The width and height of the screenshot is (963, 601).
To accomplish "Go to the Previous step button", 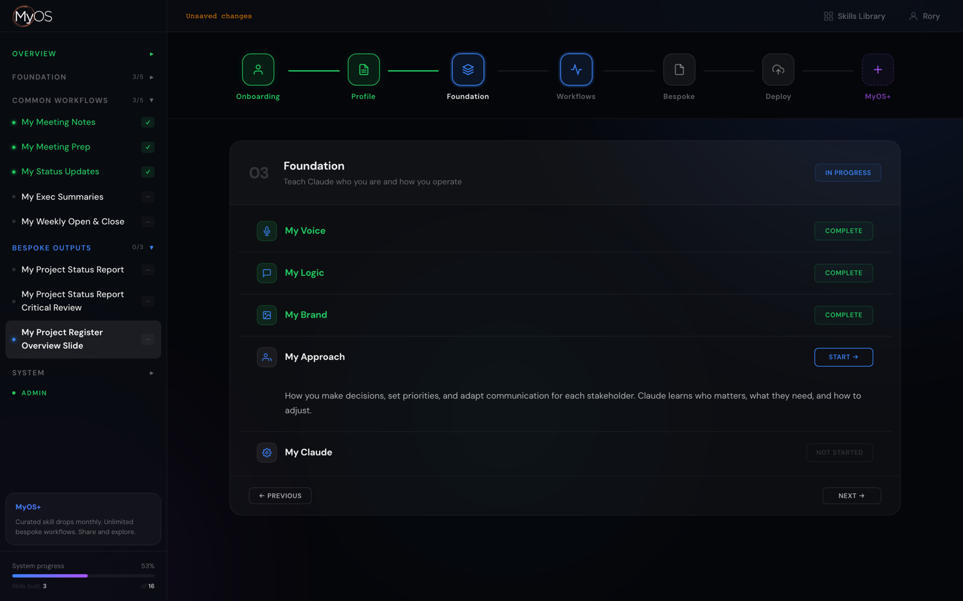I will [x=280, y=496].
